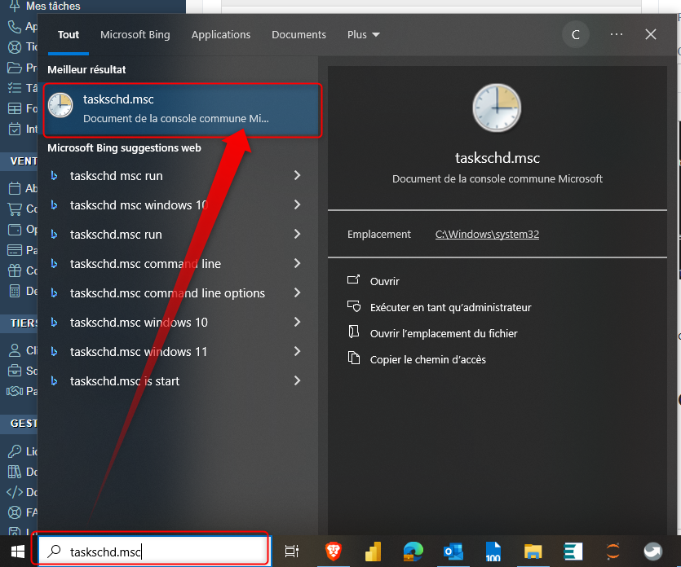Viewport: 681px width, 567px height.
Task: Click the Bing icon beside 'taskschd msc run'
Action: click(55, 175)
